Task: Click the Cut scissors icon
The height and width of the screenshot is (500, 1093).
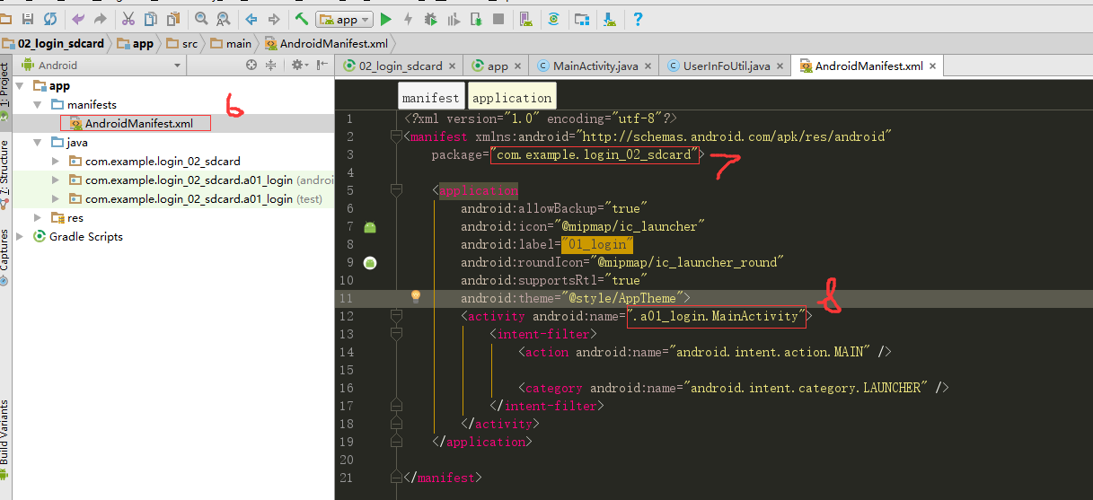Action: (x=128, y=18)
